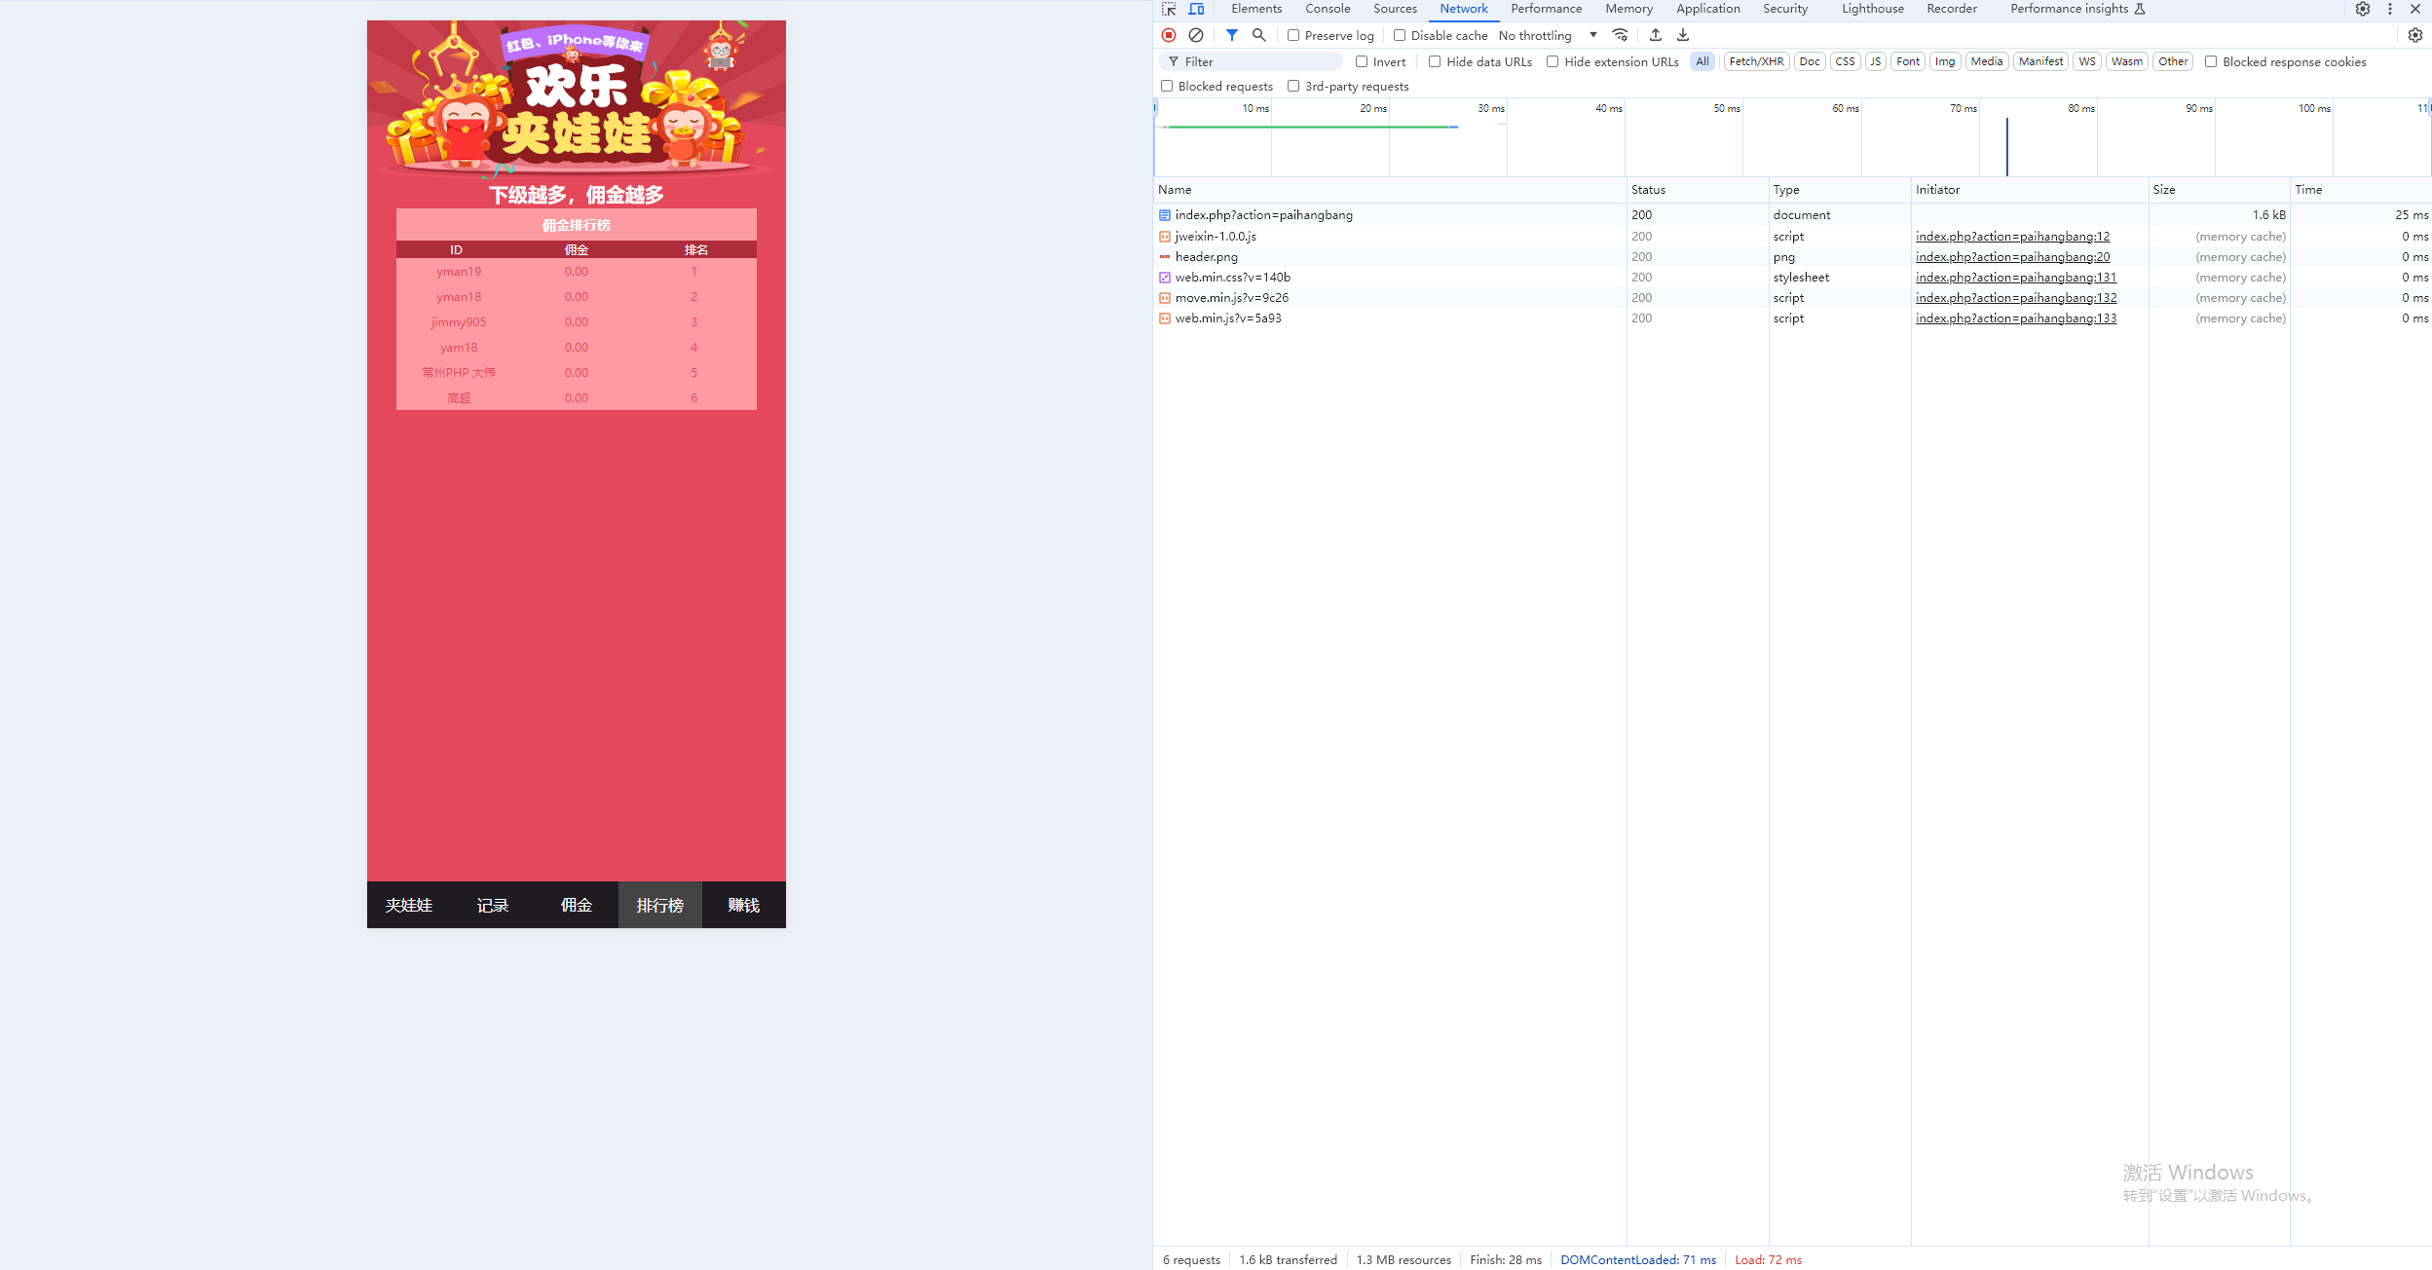Open the Recorder tab
This screenshot has height=1270, width=2432.
(1952, 9)
